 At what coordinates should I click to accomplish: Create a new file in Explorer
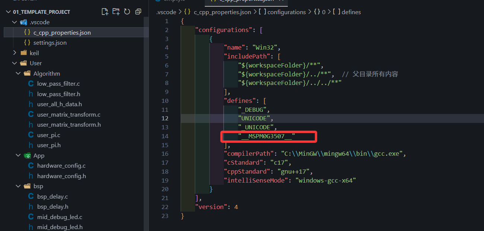point(105,12)
